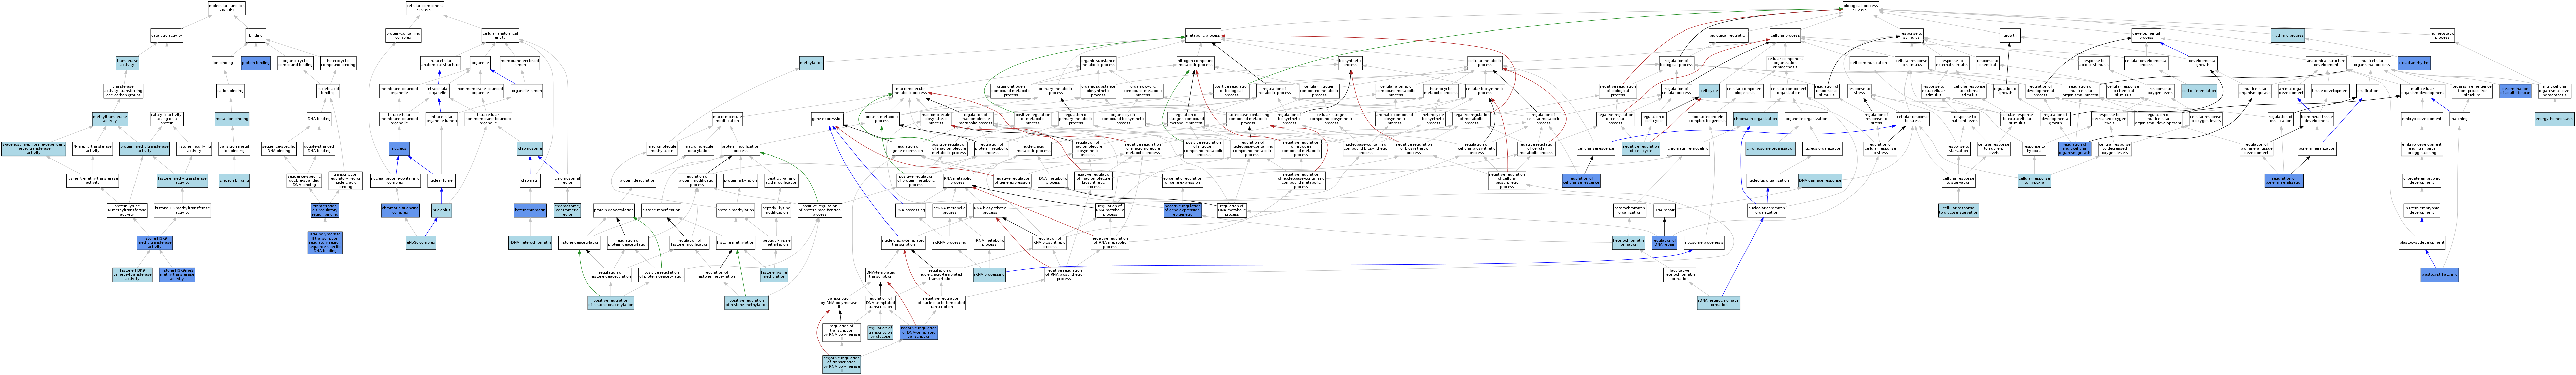Viewport: 2576px width, 375px height.
Task: Click 'positive regulation of histone deacetylation' node
Action: 611,303
